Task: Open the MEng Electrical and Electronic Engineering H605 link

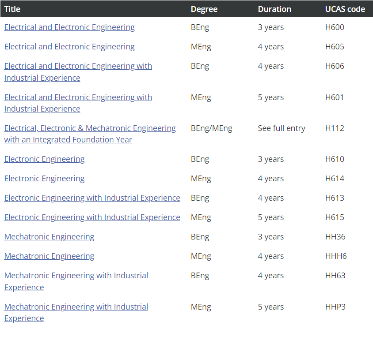Action: click(x=69, y=47)
